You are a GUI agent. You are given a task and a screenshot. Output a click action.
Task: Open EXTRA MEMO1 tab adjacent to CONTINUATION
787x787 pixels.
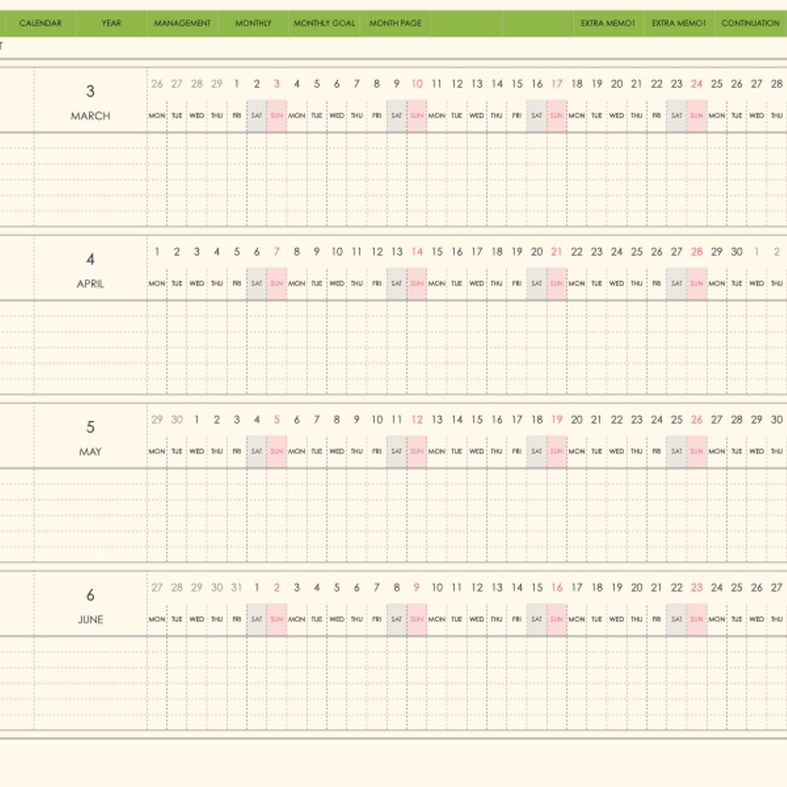tap(679, 23)
